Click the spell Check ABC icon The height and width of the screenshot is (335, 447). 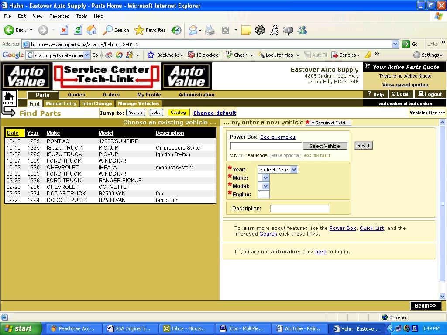point(229,55)
